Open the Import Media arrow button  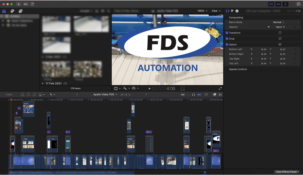pos(19,4)
